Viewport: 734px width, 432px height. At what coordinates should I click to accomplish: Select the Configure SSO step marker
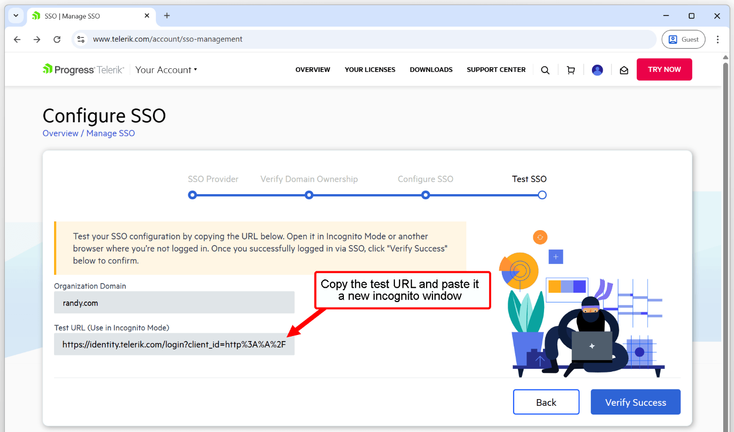[426, 195]
